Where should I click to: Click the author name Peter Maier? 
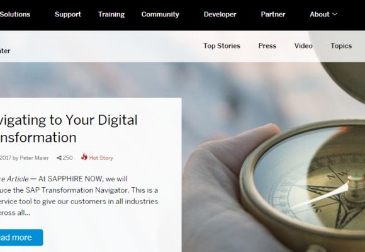tap(34, 158)
